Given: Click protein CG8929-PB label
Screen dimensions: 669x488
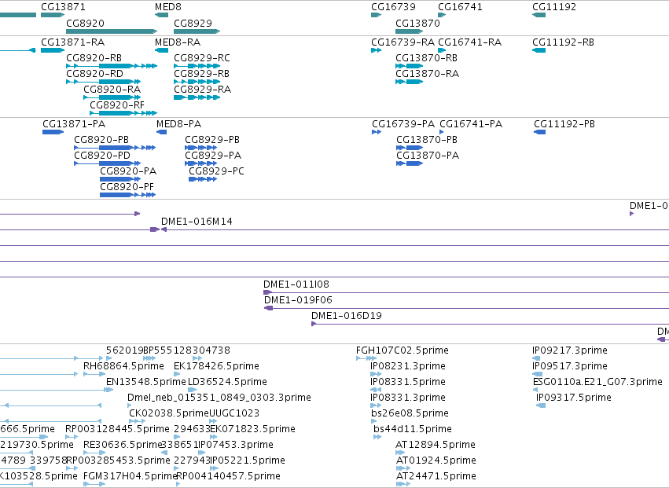Looking at the screenshot, I should pos(212,140).
